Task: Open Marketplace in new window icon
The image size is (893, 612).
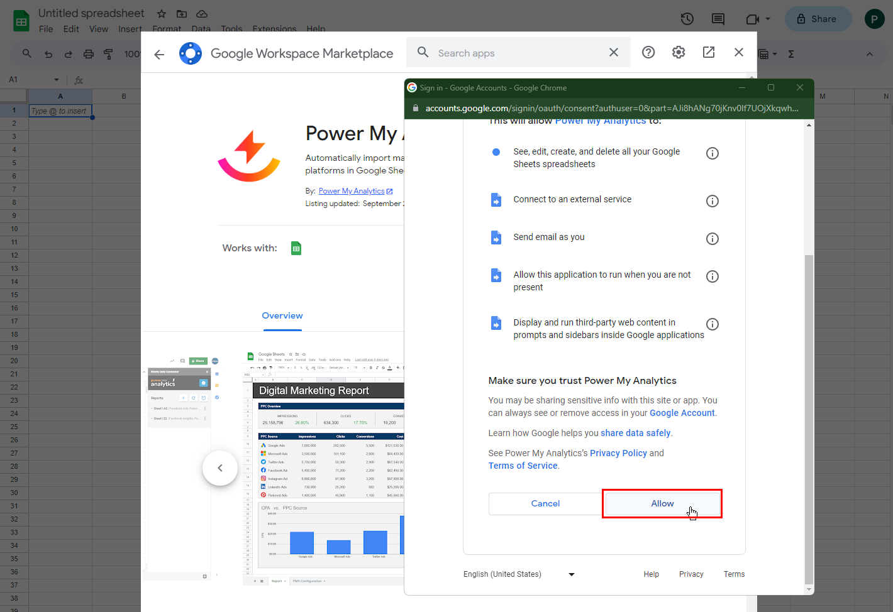Action: click(x=709, y=53)
